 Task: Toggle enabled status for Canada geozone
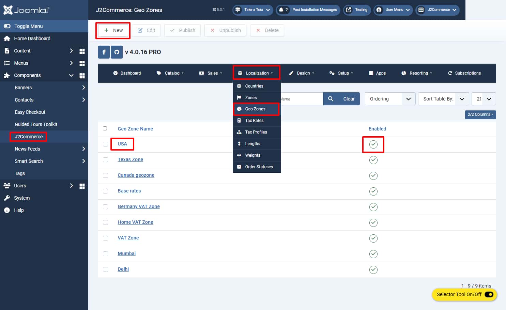[373, 176]
